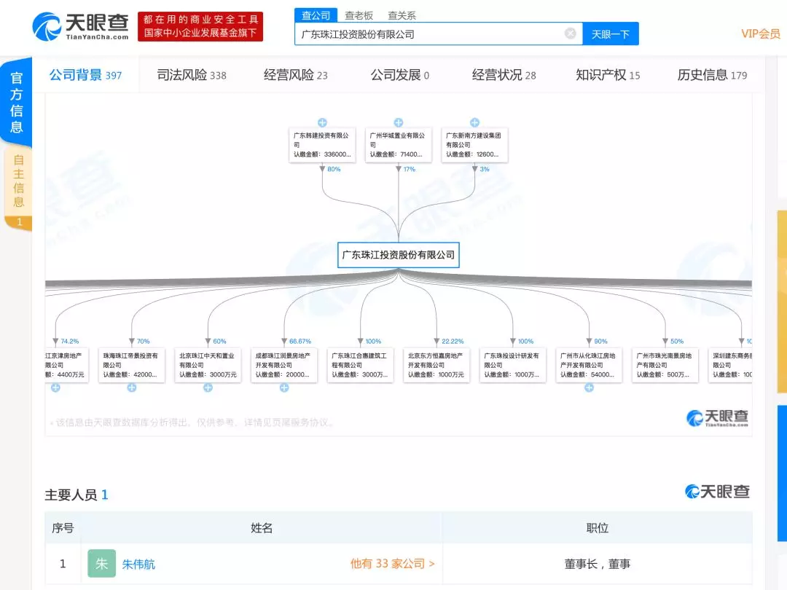Expand subsidiaries below 成都珠江润景房地产开发有限公司
Image resolution: width=787 pixels, height=590 pixels.
[x=285, y=388]
